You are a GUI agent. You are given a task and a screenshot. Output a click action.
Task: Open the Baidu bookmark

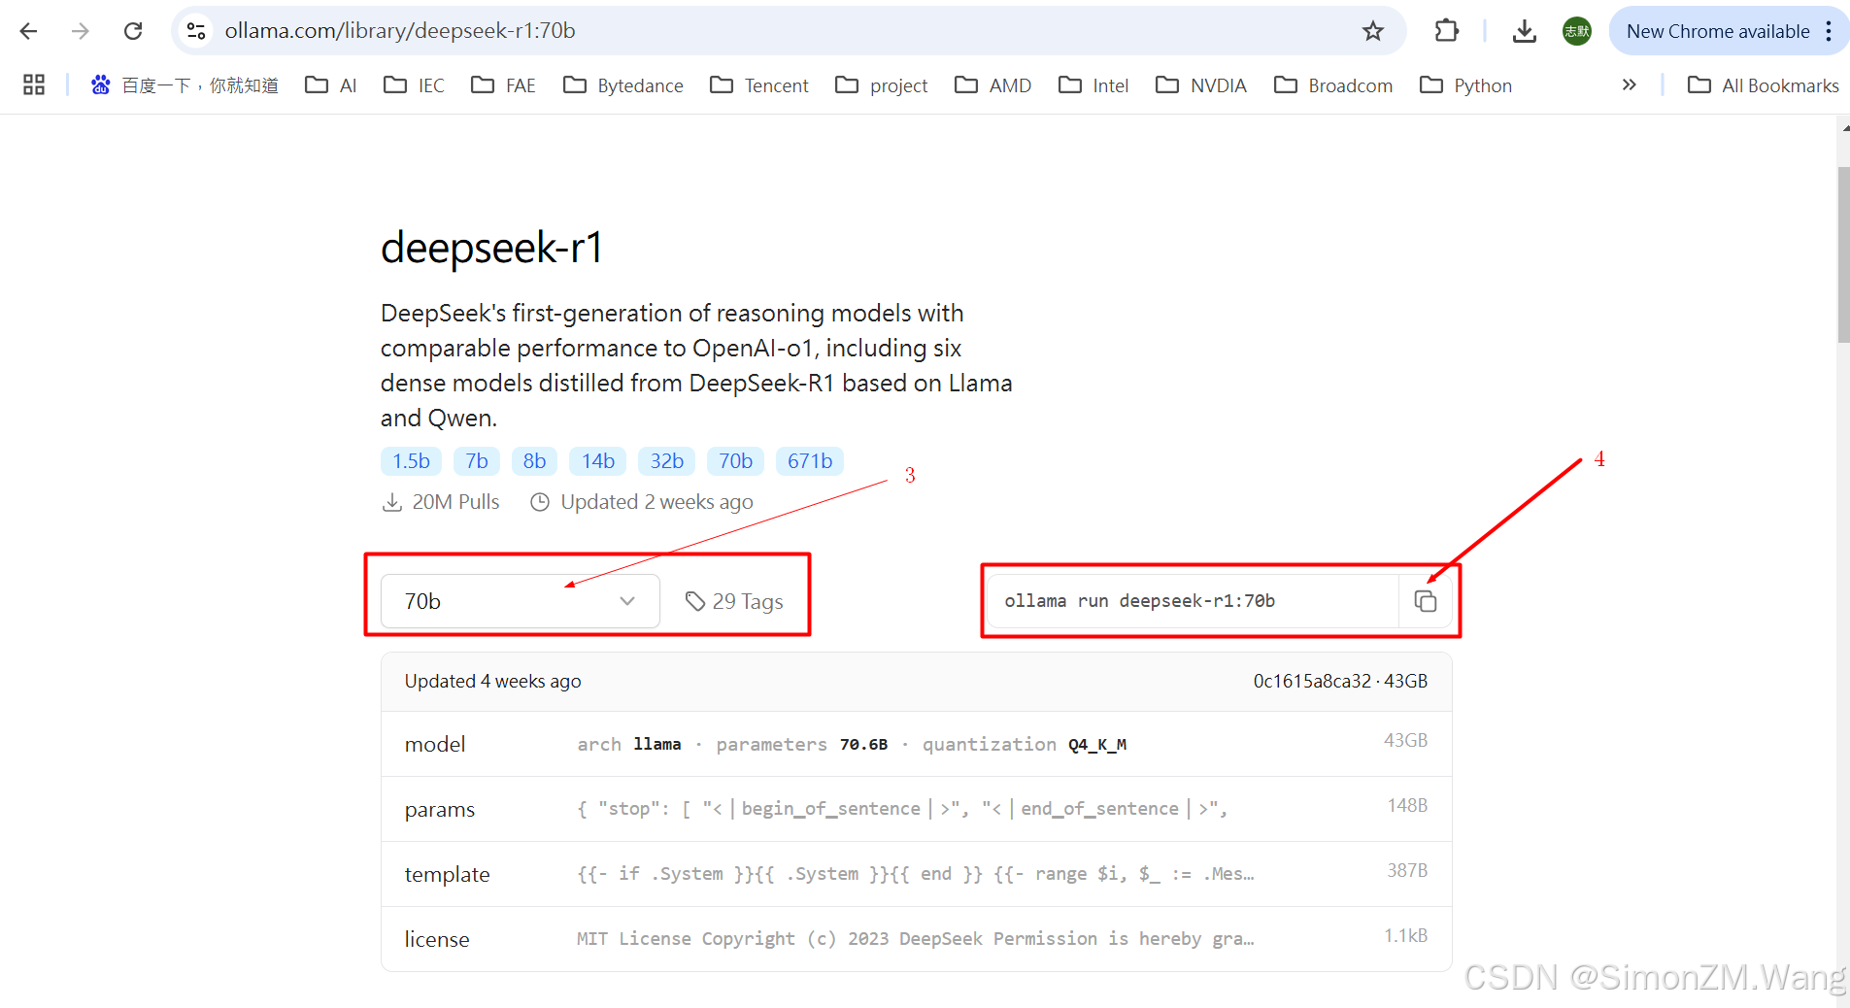point(185,85)
